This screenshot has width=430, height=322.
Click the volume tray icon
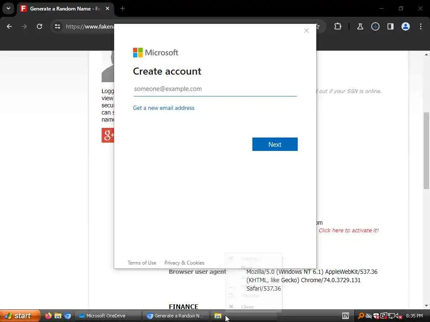[399, 316]
